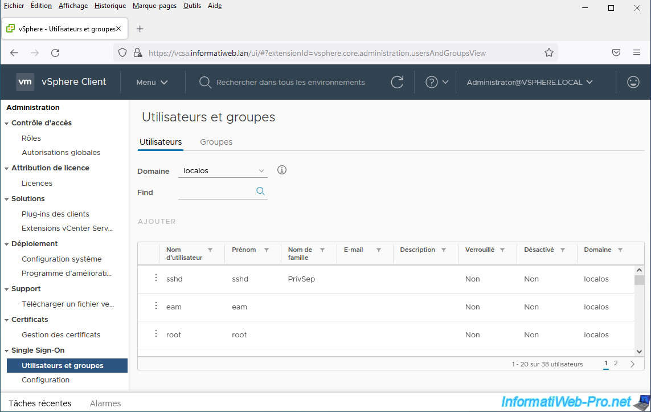The image size is (651, 412).
Task: Open the Domaine localos combo box
Action: point(223,171)
